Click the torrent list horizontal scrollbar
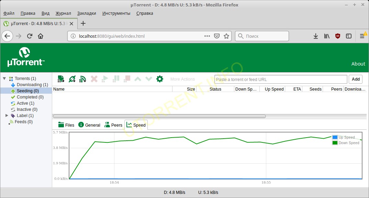369x198 pixels. [159, 116]
